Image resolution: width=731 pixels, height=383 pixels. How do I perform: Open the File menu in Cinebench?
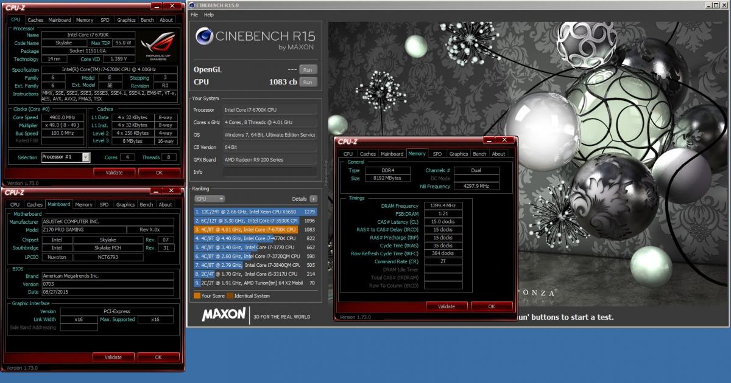pyautogui.click(x=194, y=15)
